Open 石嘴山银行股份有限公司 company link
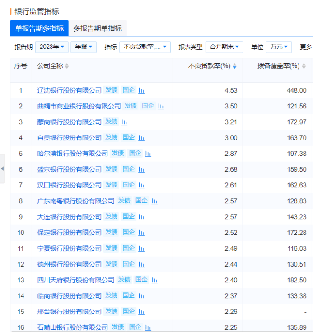The image size is (313, 332). pyautogui.click(x=73, y=327)
